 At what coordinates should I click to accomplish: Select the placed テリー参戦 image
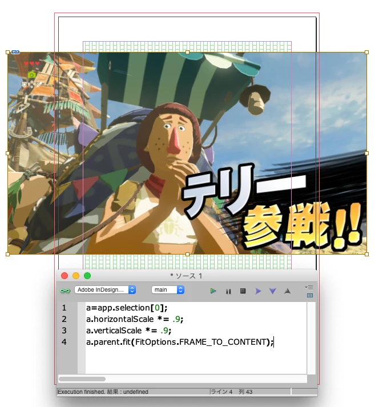click(x=187, y=153)
